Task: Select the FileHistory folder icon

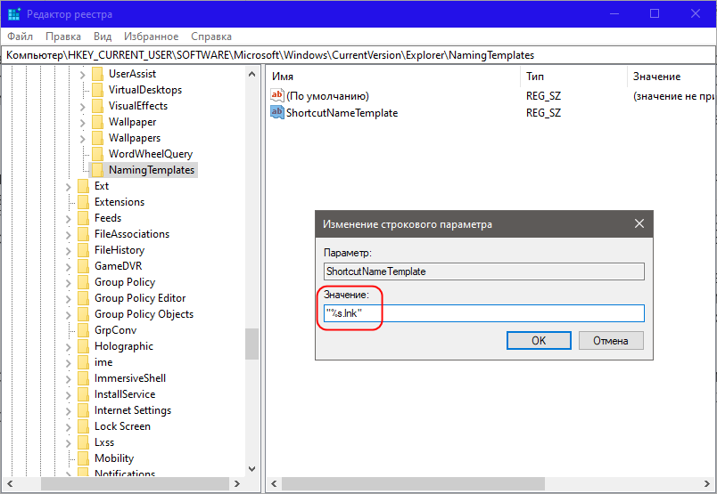Action: [x=83, y=250]
